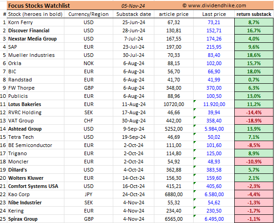The height and width of the screenshot is (223, 274).
Task: Click the 'Stock (heroes in bold)' column header
Action: 35,14
